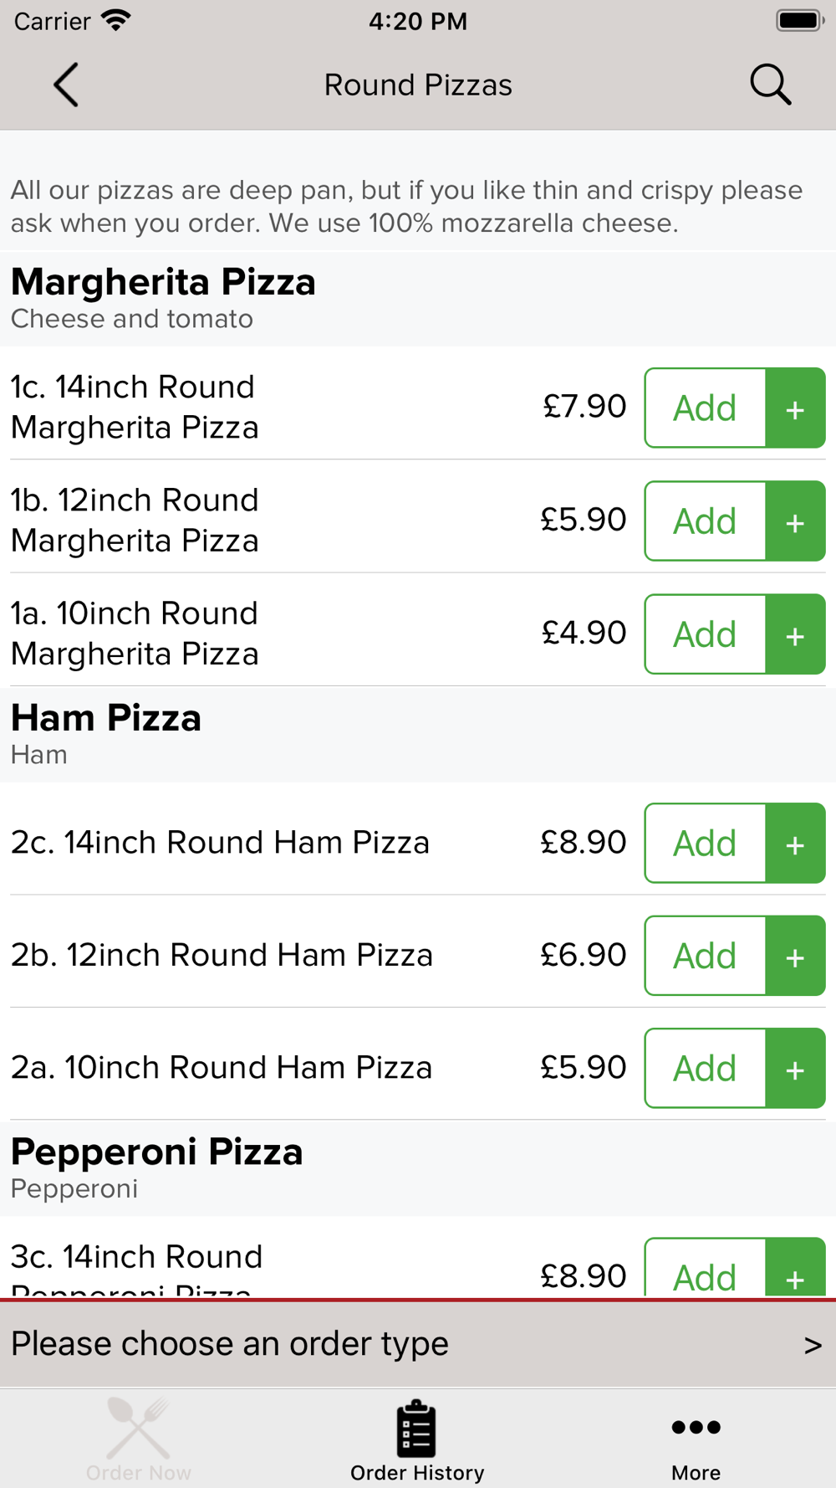Tap plus for 12inch Round Ham Pizza
Image resolution: width=836 pixels, height=1488 pixels.
pos(795,956)
